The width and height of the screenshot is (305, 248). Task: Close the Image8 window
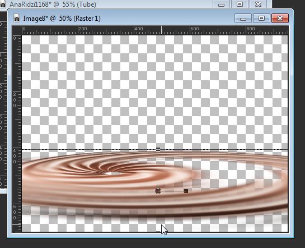(x=280, y=19)
